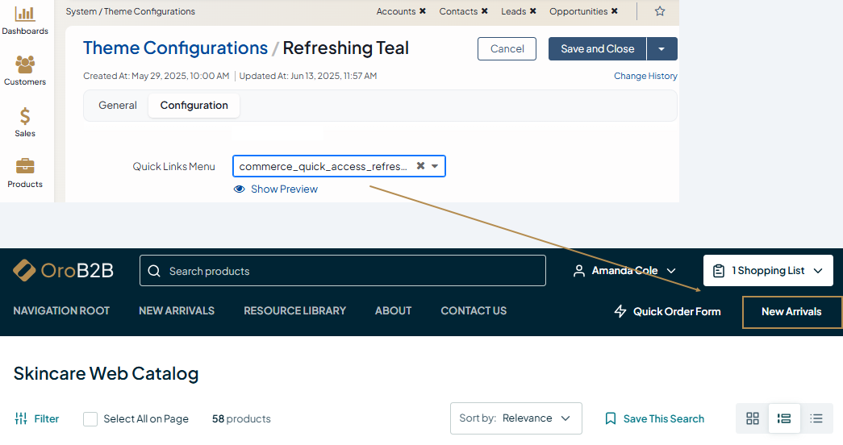Switch to grid view layout icon
This screenshot has height=445, width=843.
click(x=753, y=418)
